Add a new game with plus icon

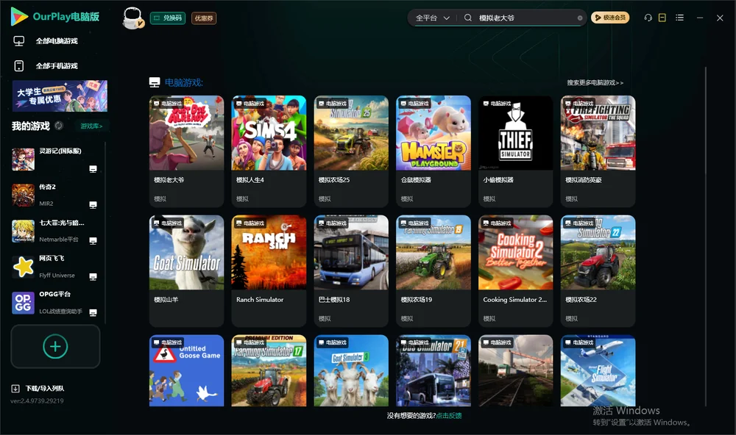coord(55,346)
